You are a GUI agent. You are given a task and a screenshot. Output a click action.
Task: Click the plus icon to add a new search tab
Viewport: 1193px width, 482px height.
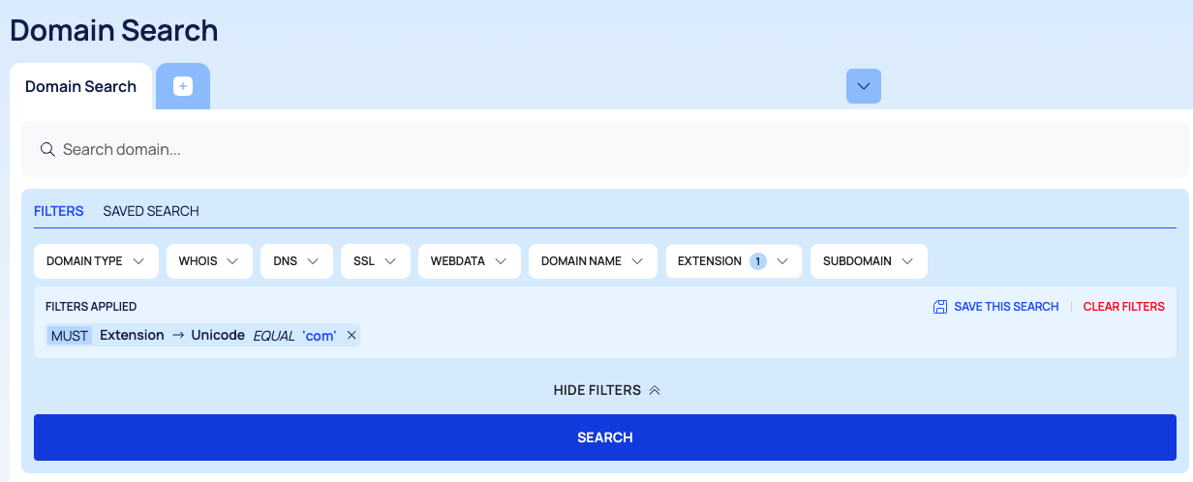click(x=183, y=86)
